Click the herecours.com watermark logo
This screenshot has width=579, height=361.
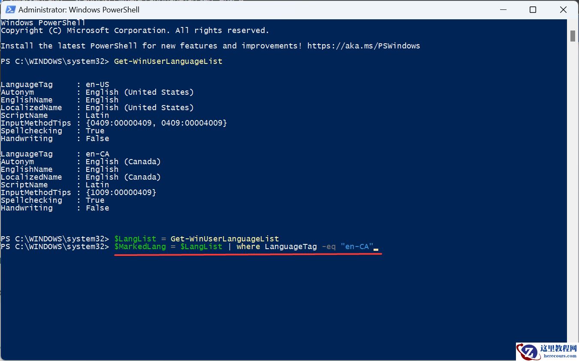(x=547, y=352)
